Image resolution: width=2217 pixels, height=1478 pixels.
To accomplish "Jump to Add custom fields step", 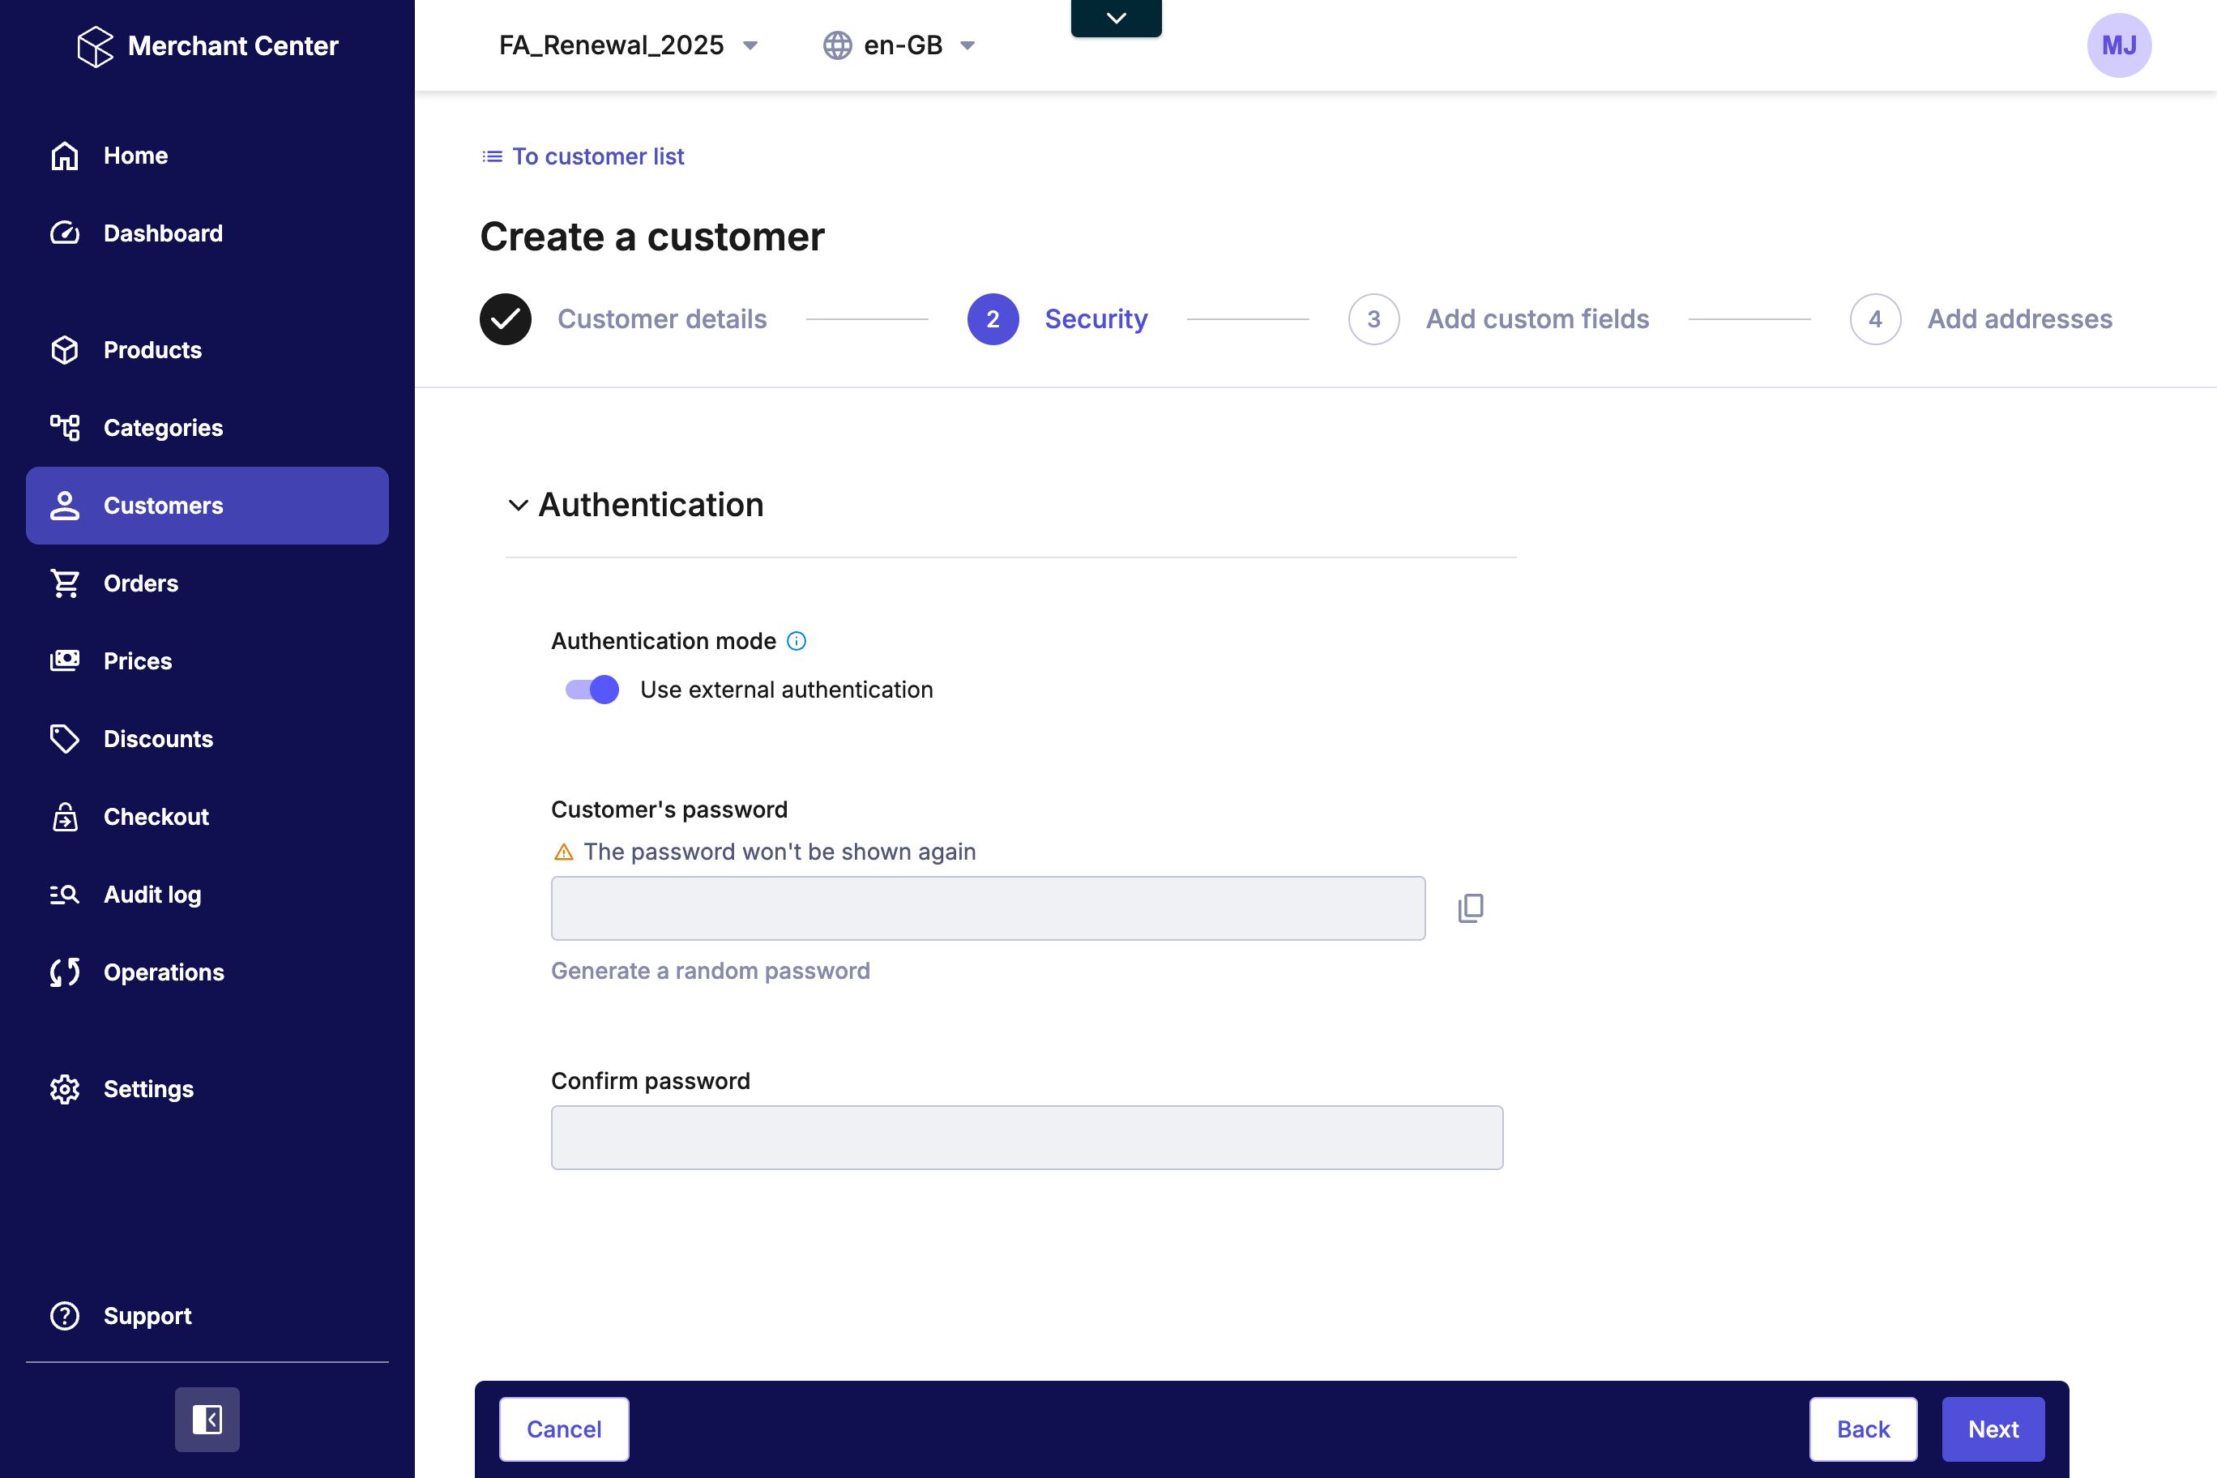I will [1536, 318].
